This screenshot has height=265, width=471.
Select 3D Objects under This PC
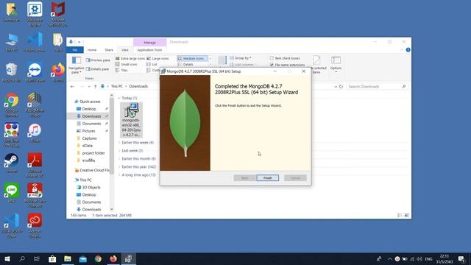(x=91, y=187)
